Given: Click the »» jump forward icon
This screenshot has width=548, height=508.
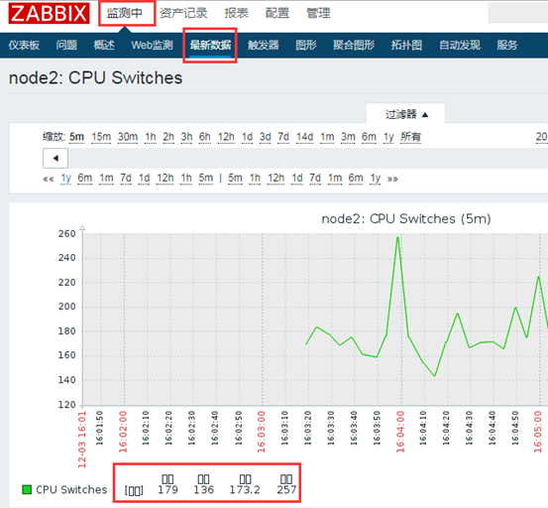Looking at the screenshot, I should tap(392, 180).
